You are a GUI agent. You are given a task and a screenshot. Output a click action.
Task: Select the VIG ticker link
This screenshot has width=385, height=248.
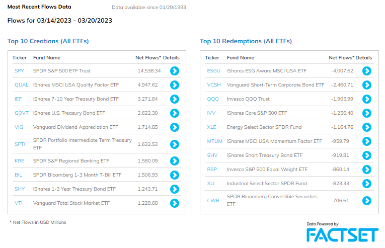[x=19, y=127]
